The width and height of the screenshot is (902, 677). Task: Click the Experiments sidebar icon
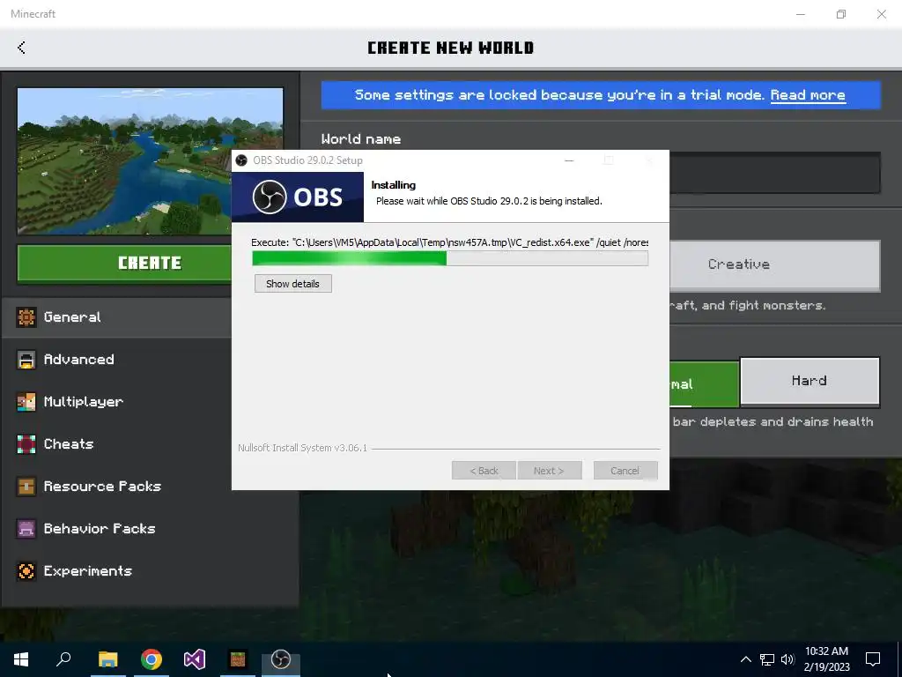click(x=26, y=570)
